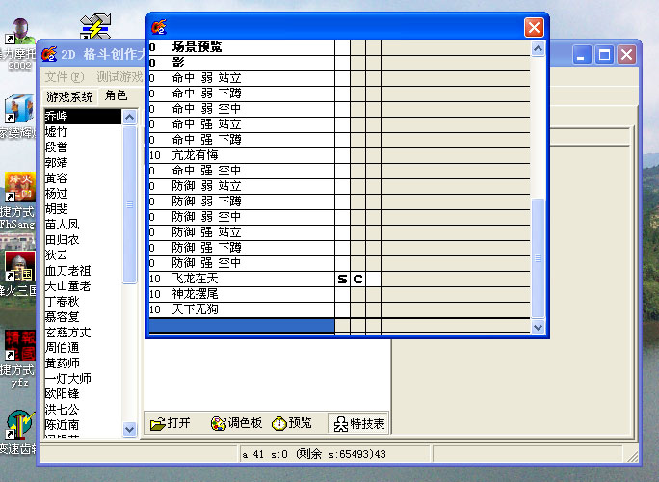Viewport: 659px width, 482px height.
Task: Select character 杨过 in list
Action: pos(83,194)
